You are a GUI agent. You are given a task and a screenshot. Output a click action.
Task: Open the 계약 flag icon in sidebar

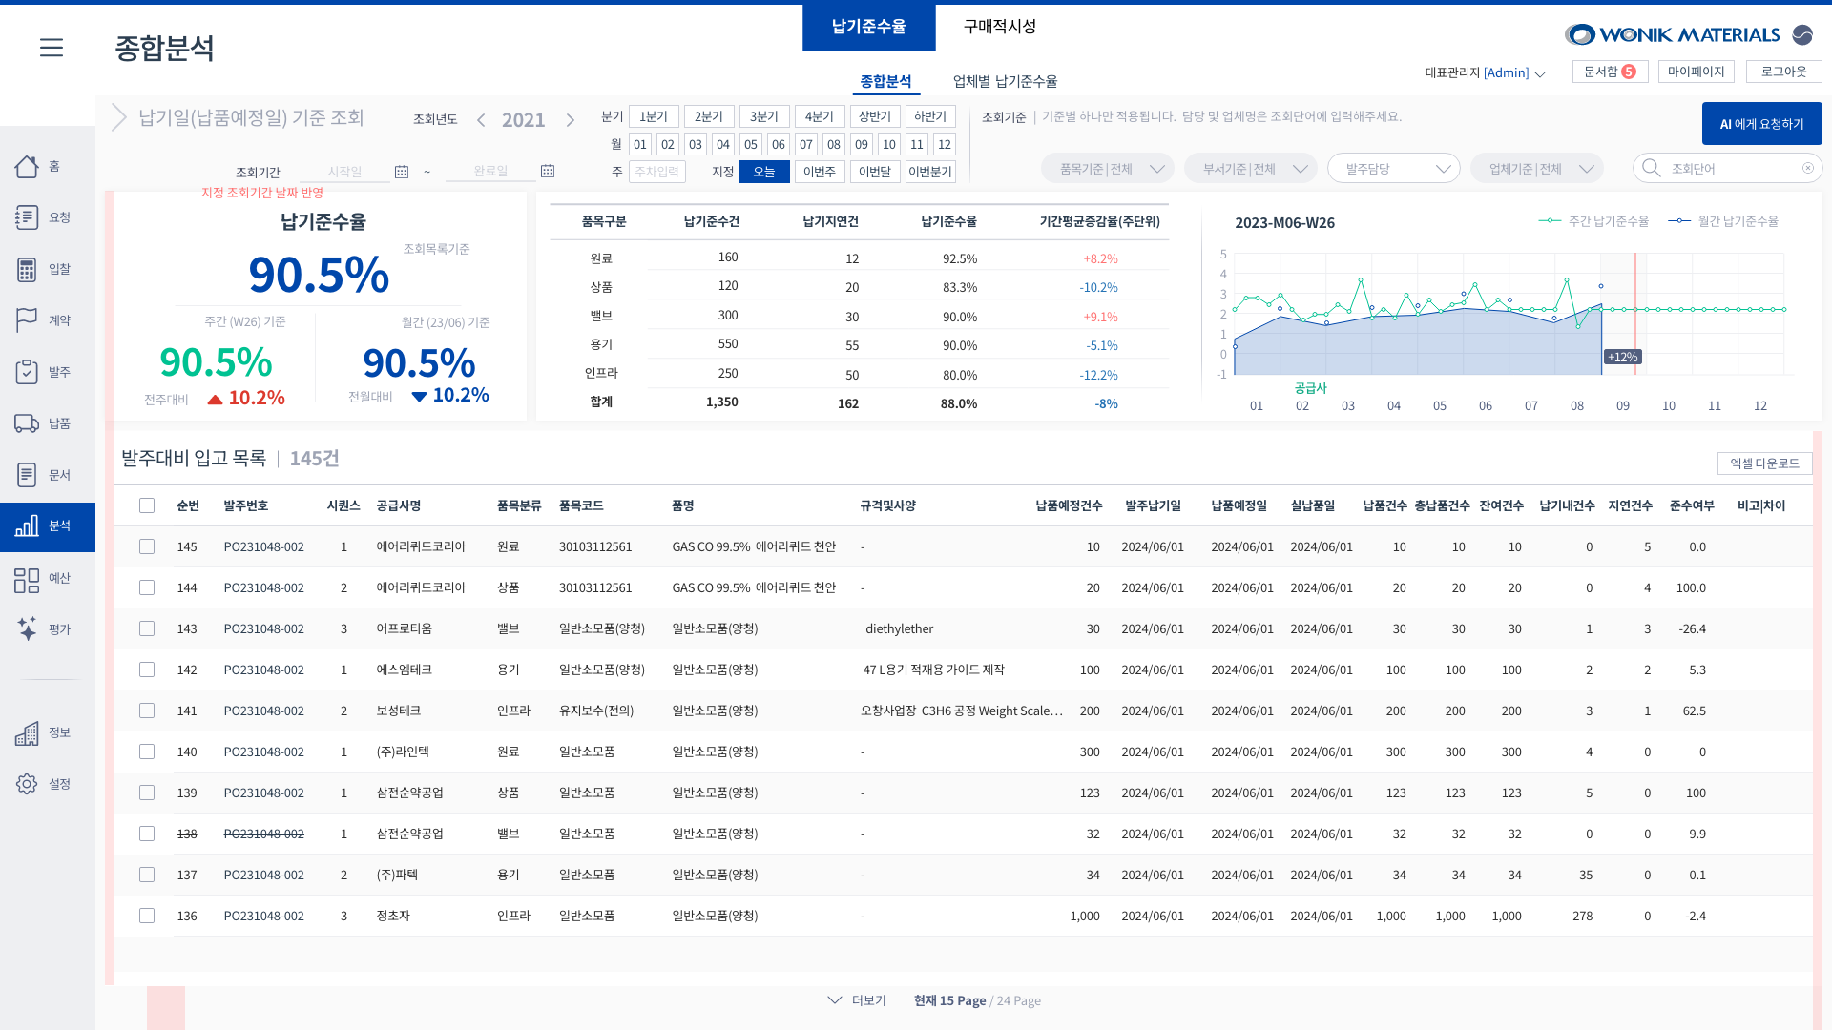(27, 320)
